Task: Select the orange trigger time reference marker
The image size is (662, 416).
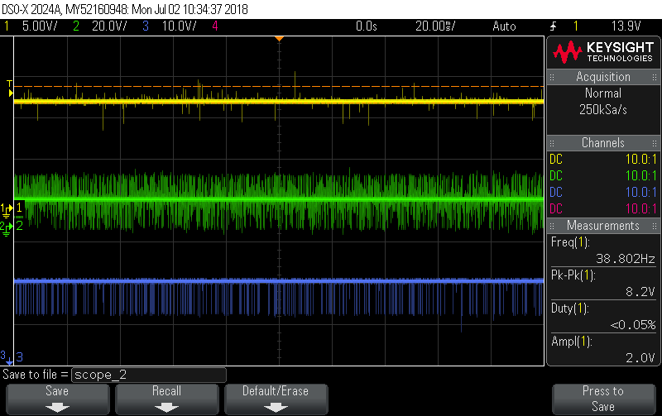Action: tap(279, 39)
